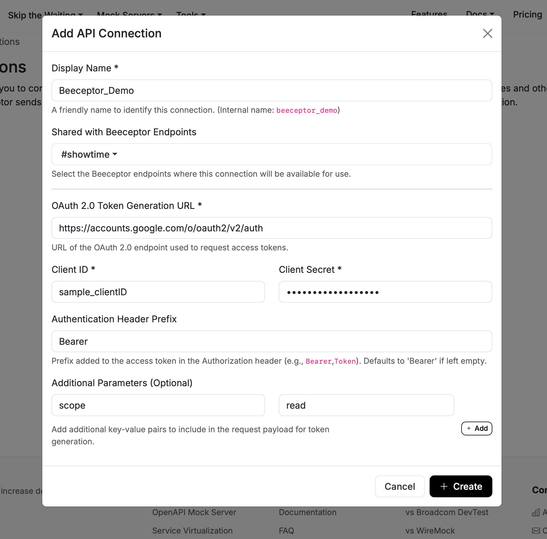Open the Pricing page from the navbar
Screen dimensions: 547x539
point(527,14)
